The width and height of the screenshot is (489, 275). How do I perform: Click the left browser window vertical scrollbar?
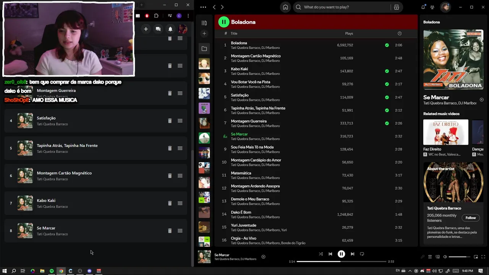[x=192, y=207]
